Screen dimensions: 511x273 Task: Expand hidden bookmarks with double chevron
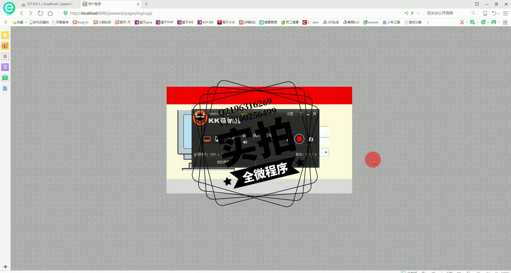[428, 22]
